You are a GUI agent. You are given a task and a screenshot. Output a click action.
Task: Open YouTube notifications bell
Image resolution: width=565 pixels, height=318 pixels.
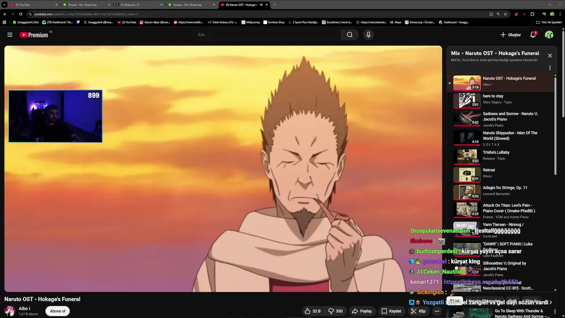pyautogui.click(x=533, y=34)
